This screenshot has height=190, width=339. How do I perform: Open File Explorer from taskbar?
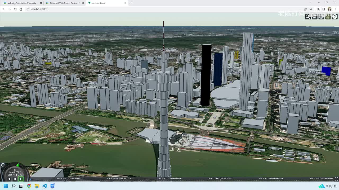tap(37, 186)
